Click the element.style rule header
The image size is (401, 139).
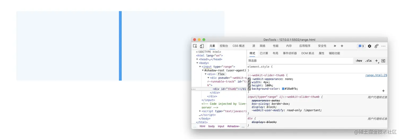click(260, 67)
